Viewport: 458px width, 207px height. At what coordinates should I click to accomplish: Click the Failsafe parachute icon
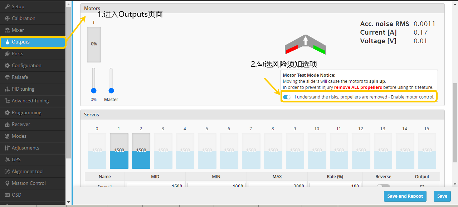(7, 77)
